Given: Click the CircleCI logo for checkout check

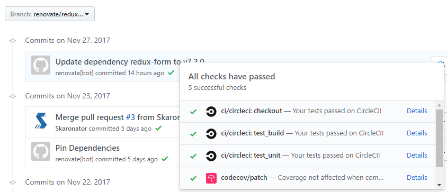Looking at the screenshot, I should click(x=211, y=112).
